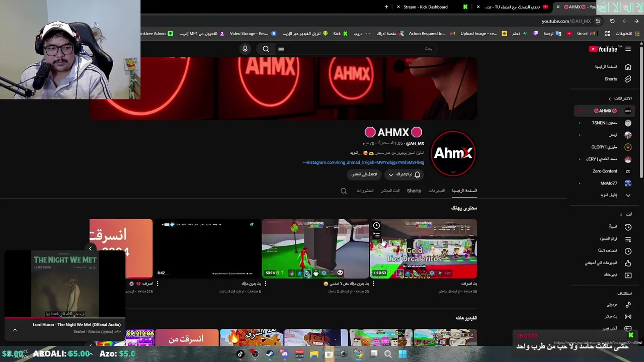Select the channel Shorts tab
This screenshot has height=362, width=644.
(414, 191)
